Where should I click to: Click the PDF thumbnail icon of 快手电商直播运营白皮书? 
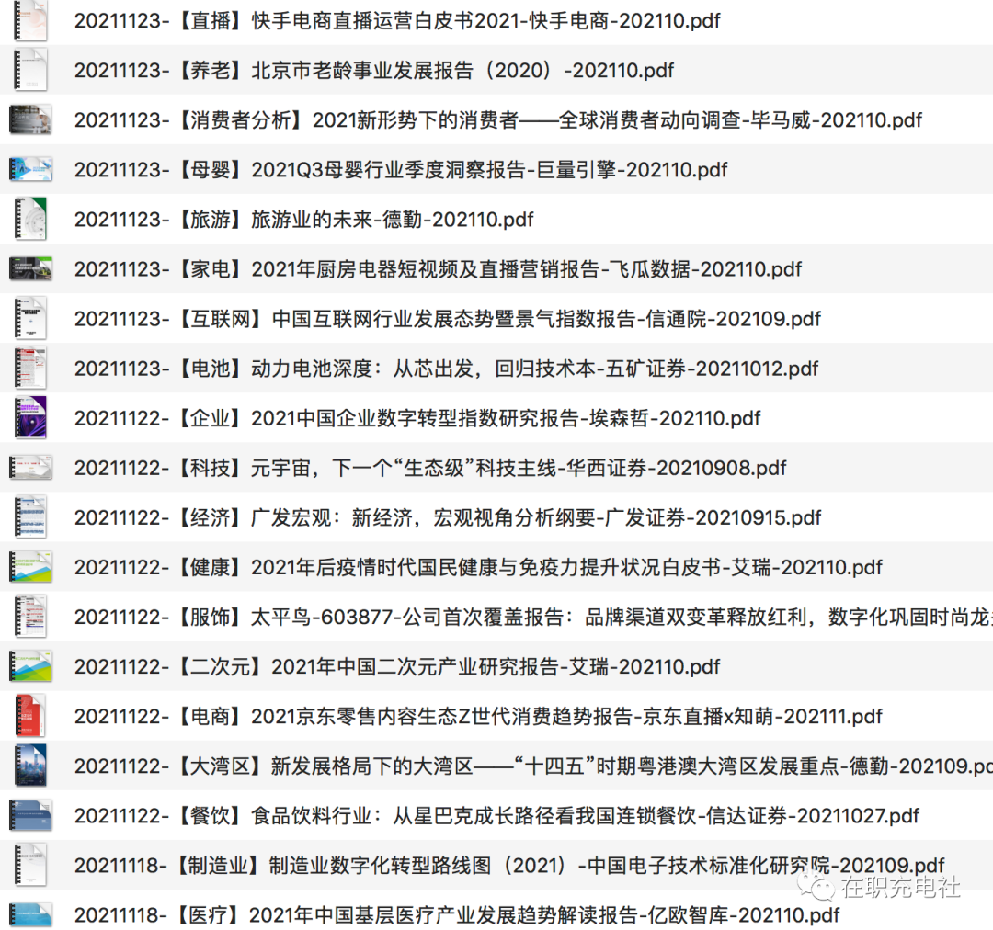pyautogui.click(x=30, y=20)
